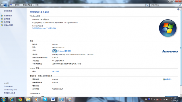The height and width of the screenshot is (102, 182).
Task: Click the greyed Back navigation button
Action: click(2, 5)
